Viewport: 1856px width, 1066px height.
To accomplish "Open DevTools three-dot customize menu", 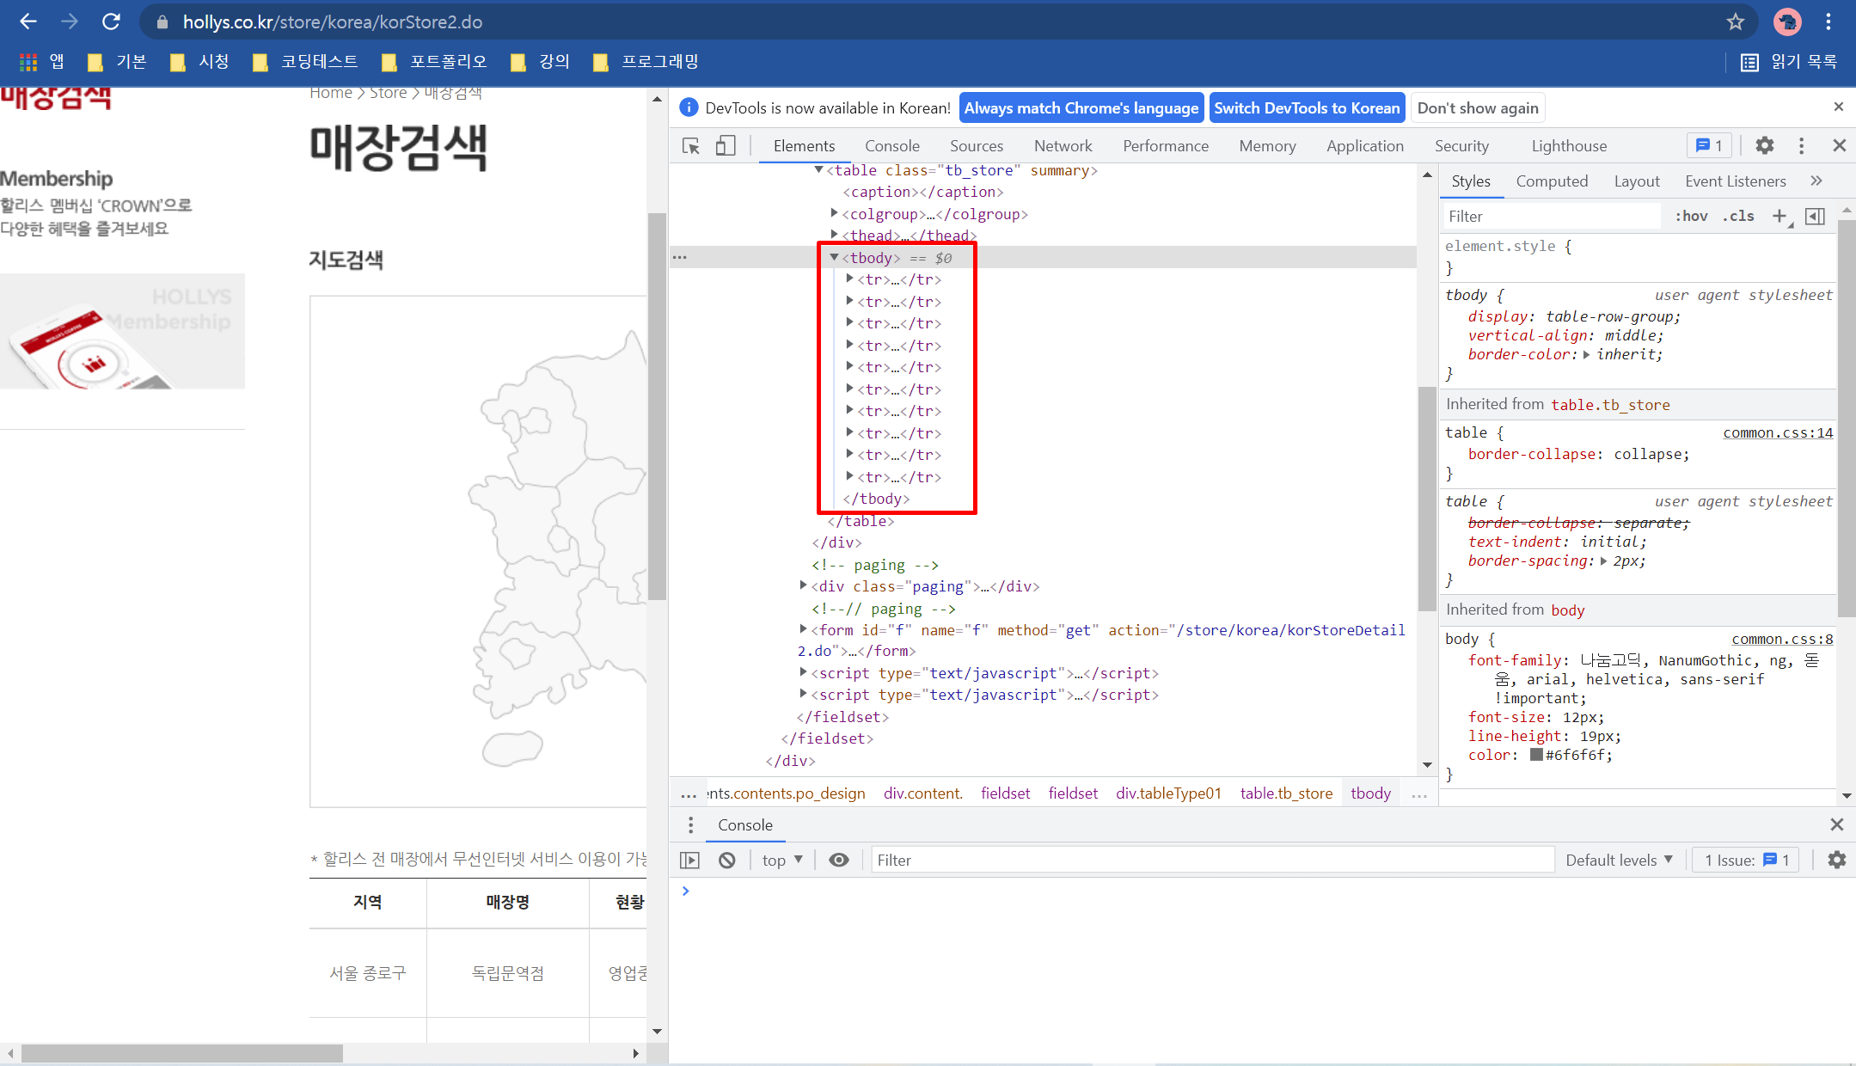I will coord(1801,146).
